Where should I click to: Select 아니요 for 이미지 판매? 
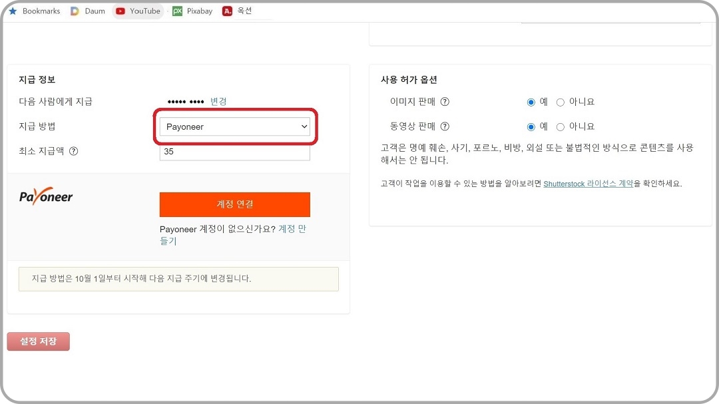point(561,102)
